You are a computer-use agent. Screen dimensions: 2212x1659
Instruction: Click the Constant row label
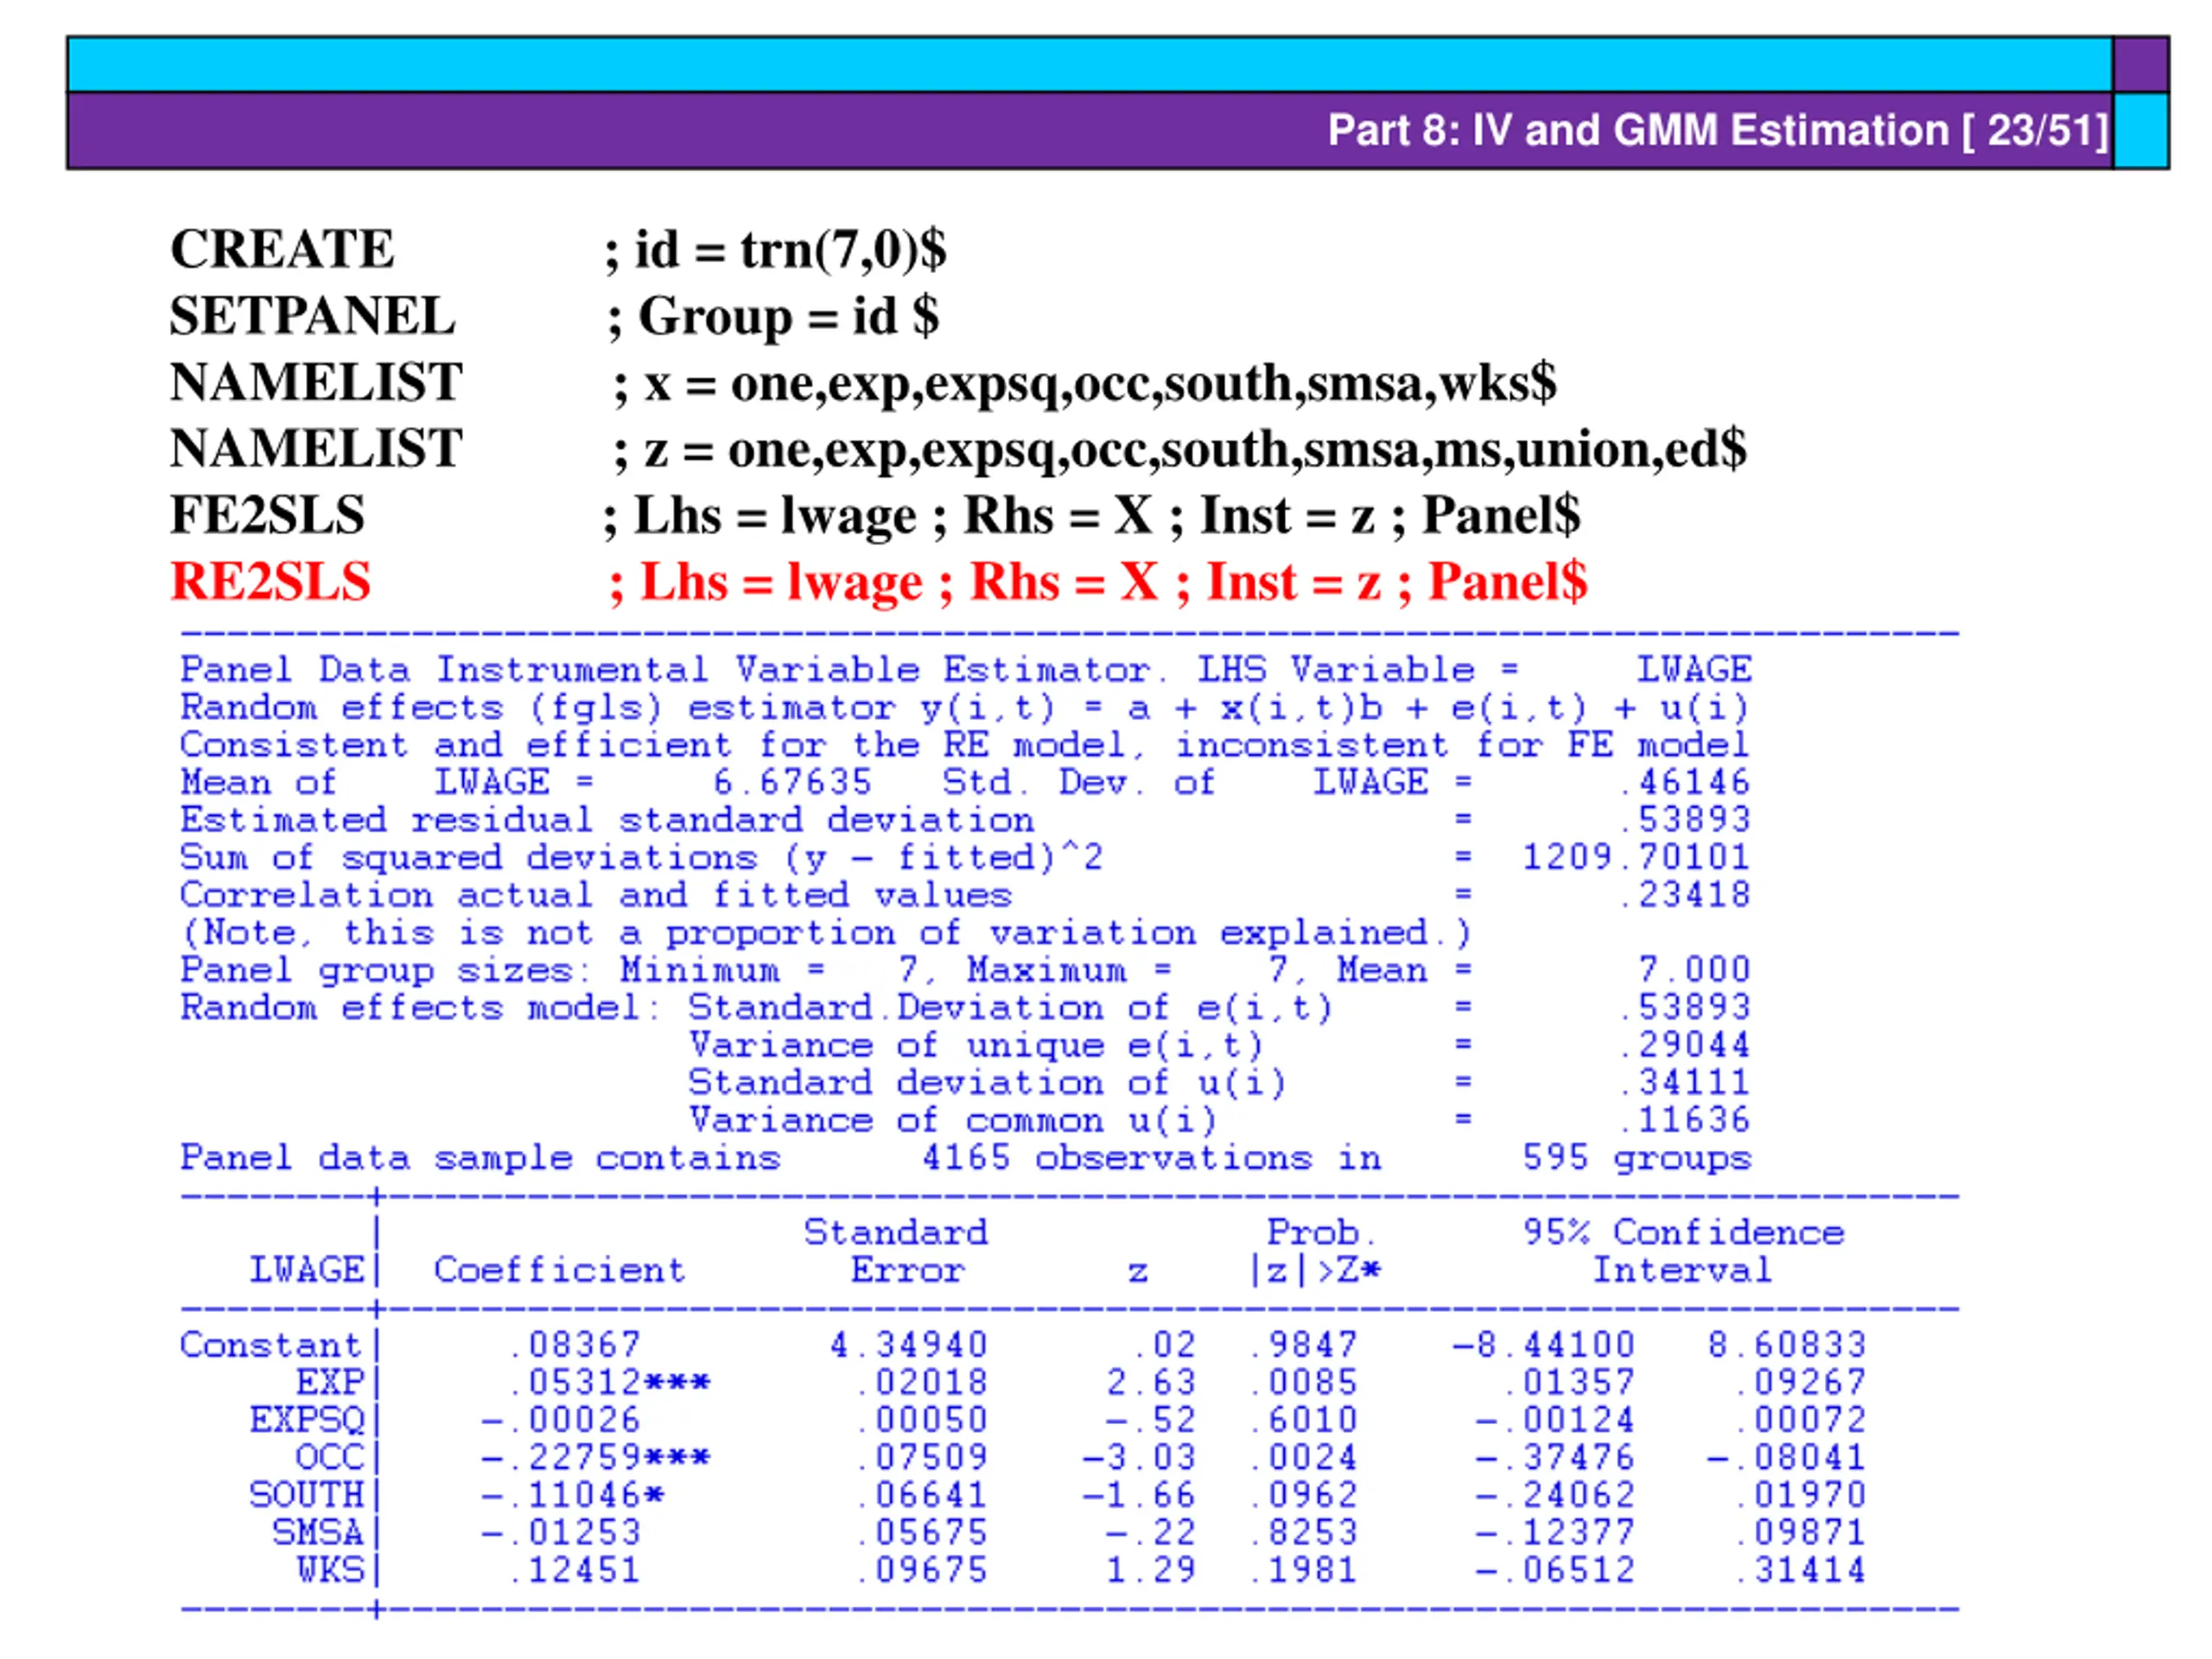271,1345
